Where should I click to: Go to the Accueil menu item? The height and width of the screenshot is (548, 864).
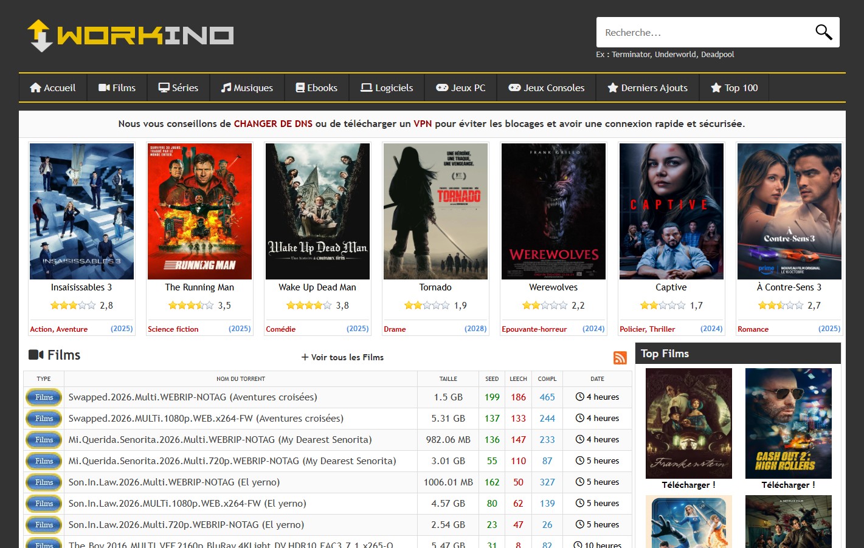click(x=53, y=87)
